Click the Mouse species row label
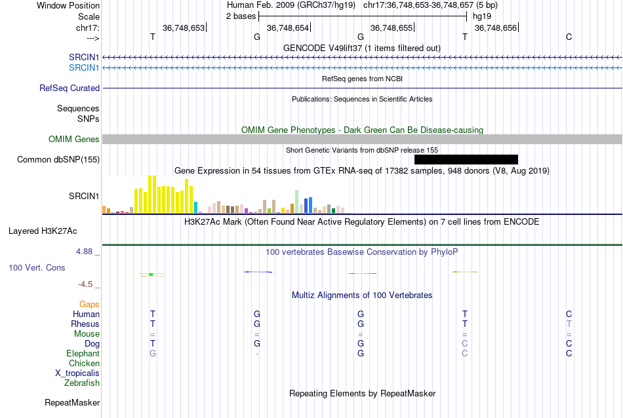The height and width of the screenshot is (418, 623). [x=87, y=334]
